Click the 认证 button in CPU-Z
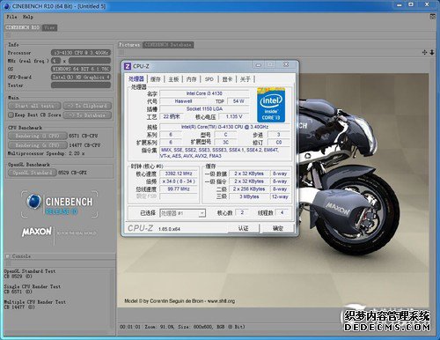Image resolution: width=440 pixels, height=340 pixels. [x=243, y=228]
